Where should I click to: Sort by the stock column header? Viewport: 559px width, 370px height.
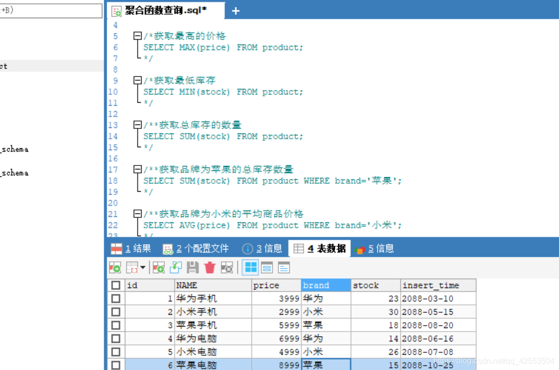tap(376, 285)
